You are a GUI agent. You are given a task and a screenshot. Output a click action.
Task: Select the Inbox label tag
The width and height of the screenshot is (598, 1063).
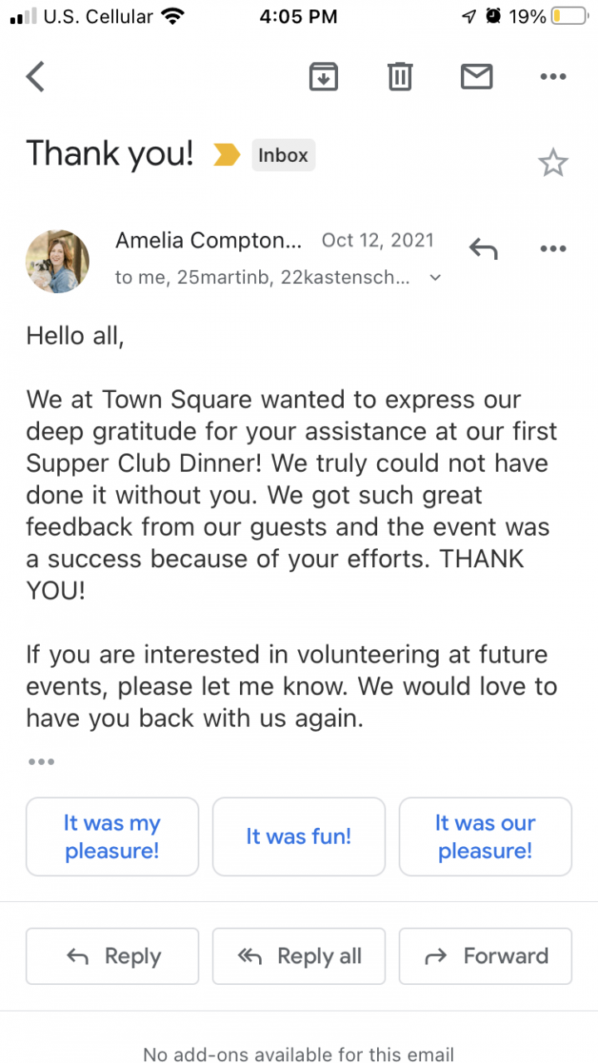pos(283,155)
